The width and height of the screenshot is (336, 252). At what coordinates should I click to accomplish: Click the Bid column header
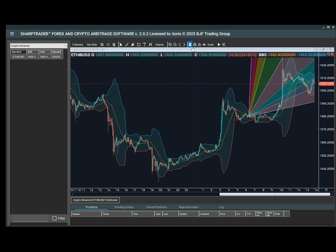pyautogui.click(x=33, y=52)
